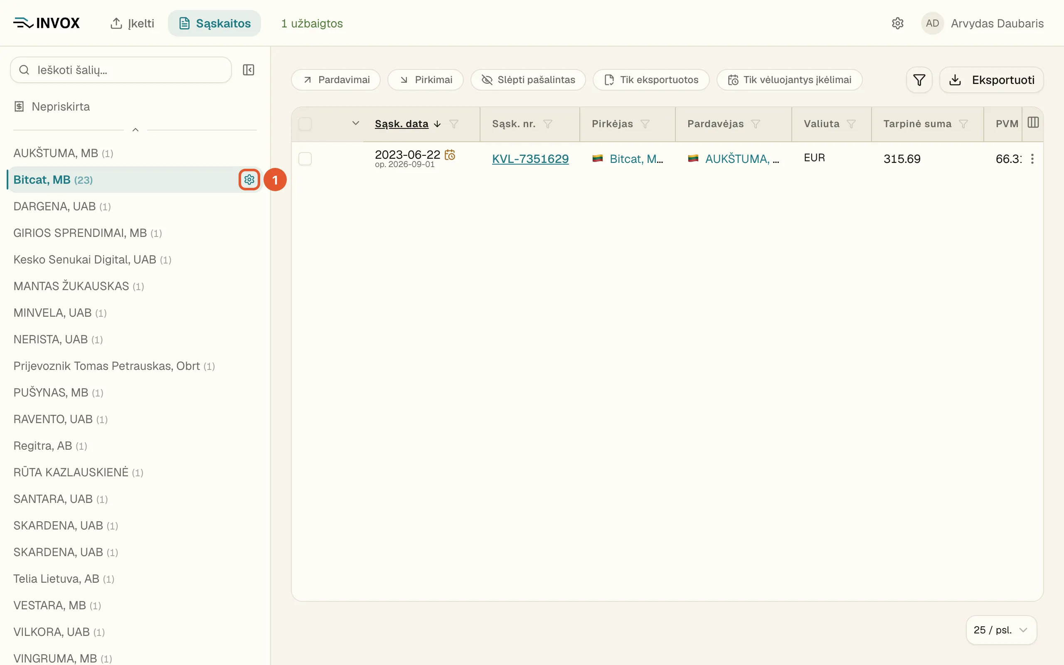Click the INVOX logo
The height and width of the screenshot is (665, 1064).
(46, 23)
